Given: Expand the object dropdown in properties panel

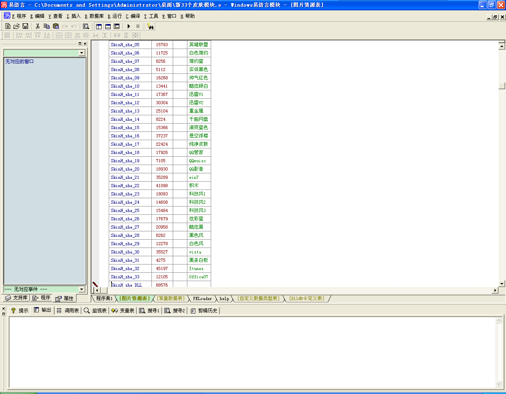Looking at the screenshot, I should [82, 53].
